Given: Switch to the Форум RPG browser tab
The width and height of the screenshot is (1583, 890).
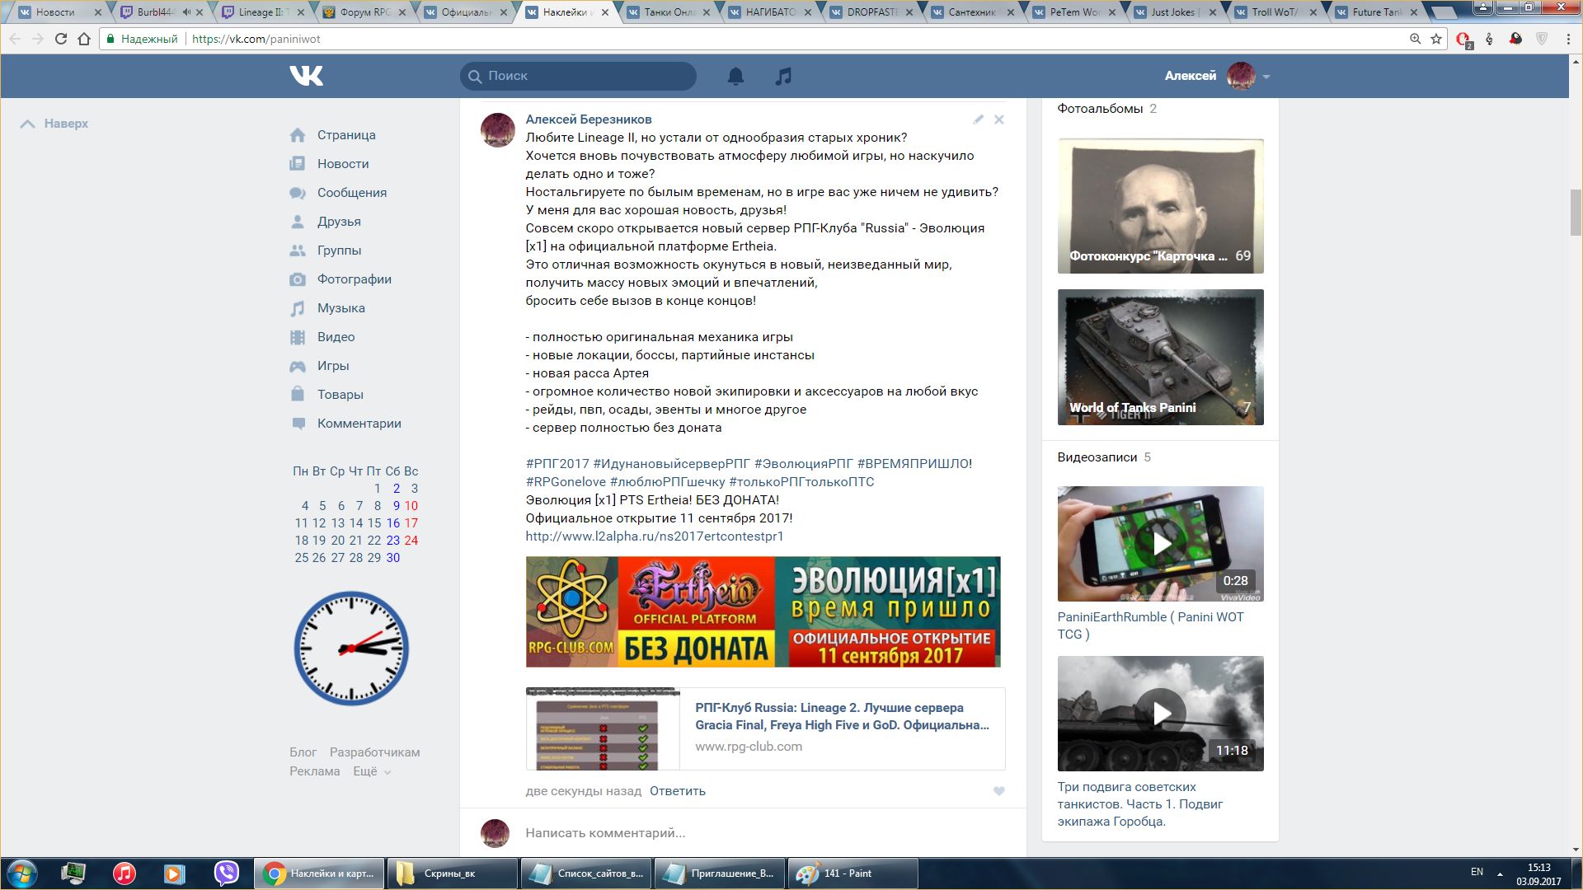Looking at the screenshot, I should tap(364, 12).
